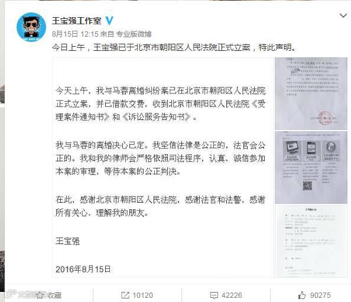Open the 8月15日 12:15 timestamp link
The width and height of the screenshot is (351, 302).
(x=75, y=34)
